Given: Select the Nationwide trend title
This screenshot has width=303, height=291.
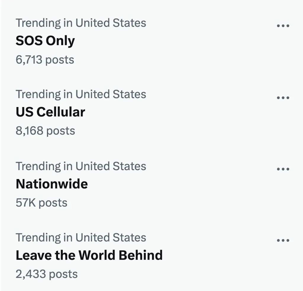Looking at the screenshot, I should (x=52, y=184).
